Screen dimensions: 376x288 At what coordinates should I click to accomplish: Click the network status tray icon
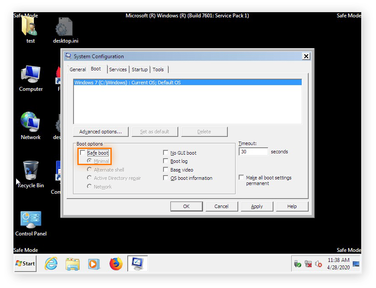coord(308,264)
